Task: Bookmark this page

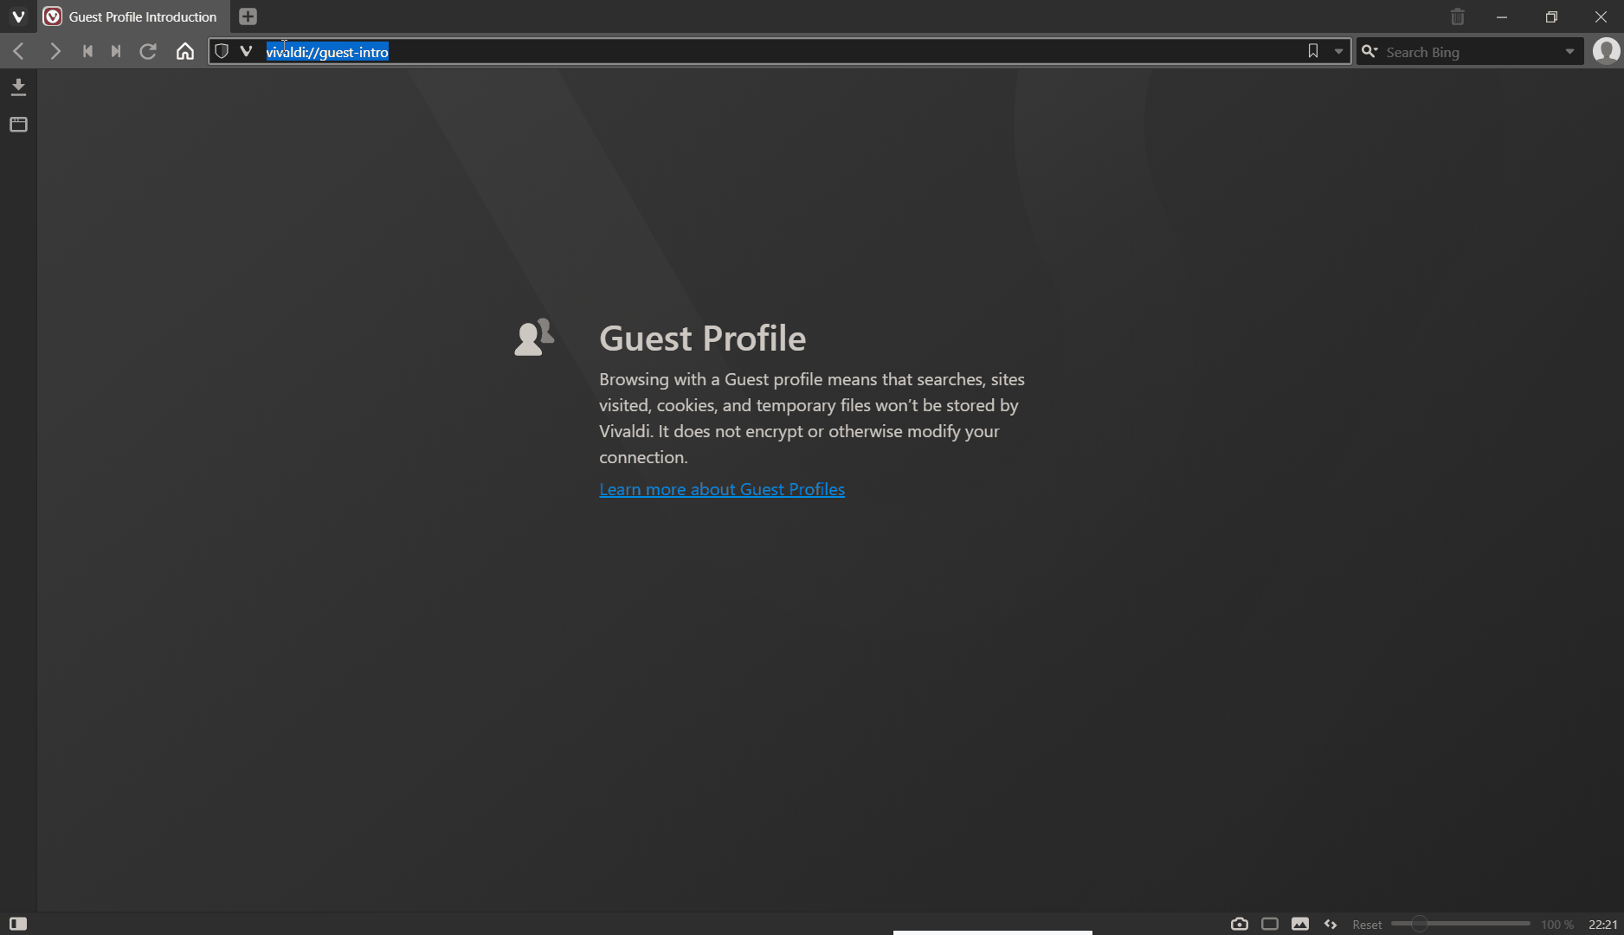Action: click(x=1313, y=51)
